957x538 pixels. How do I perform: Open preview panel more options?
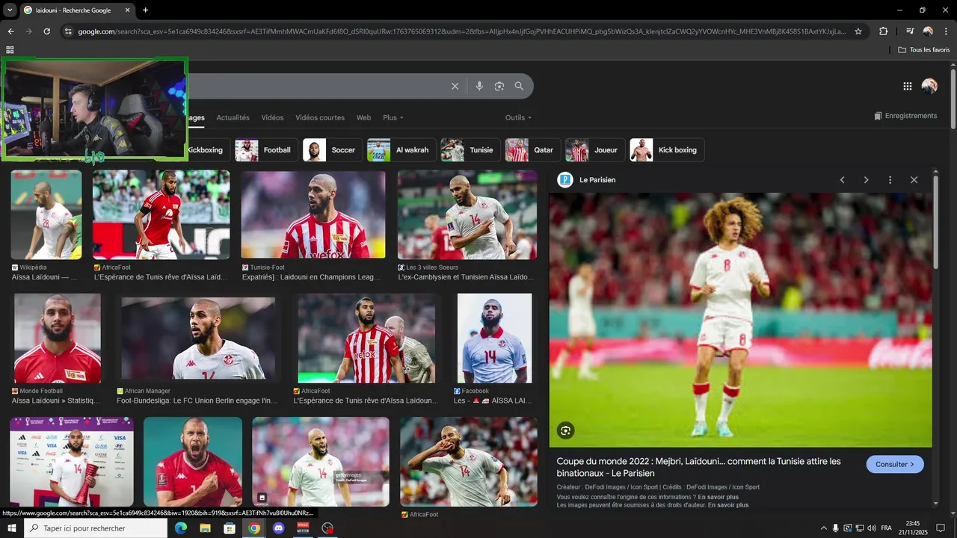890,180
